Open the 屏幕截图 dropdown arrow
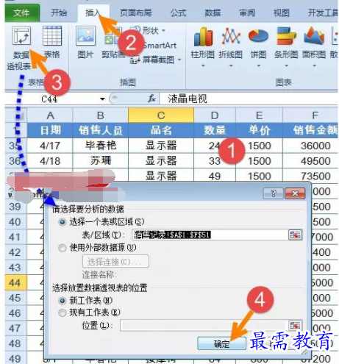The height and width of the screenshot is (364, 339). click(x=179, y=60)
